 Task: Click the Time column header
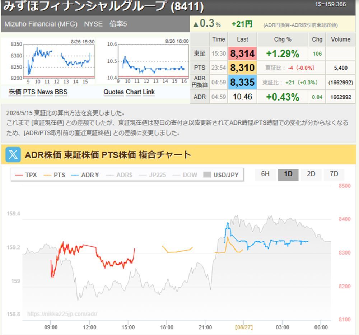[x=218, y=39]
